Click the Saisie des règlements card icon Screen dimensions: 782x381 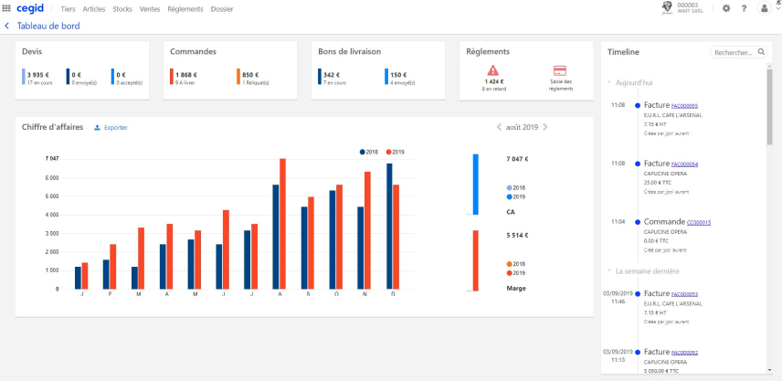tap(560, 70)
